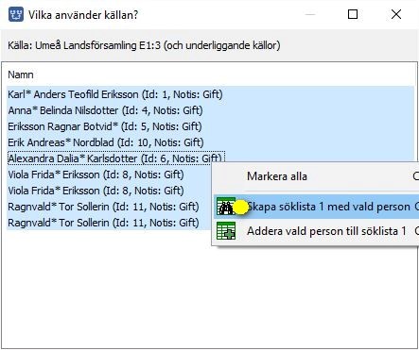Select Skapa söklista 1 med vald person

[316, 207]
